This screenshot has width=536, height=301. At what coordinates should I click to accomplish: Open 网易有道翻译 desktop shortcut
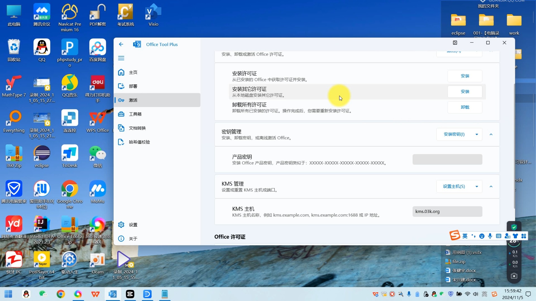click(14, 228)
